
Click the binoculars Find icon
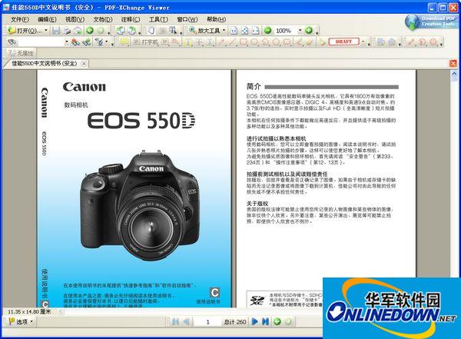point(12,42)
